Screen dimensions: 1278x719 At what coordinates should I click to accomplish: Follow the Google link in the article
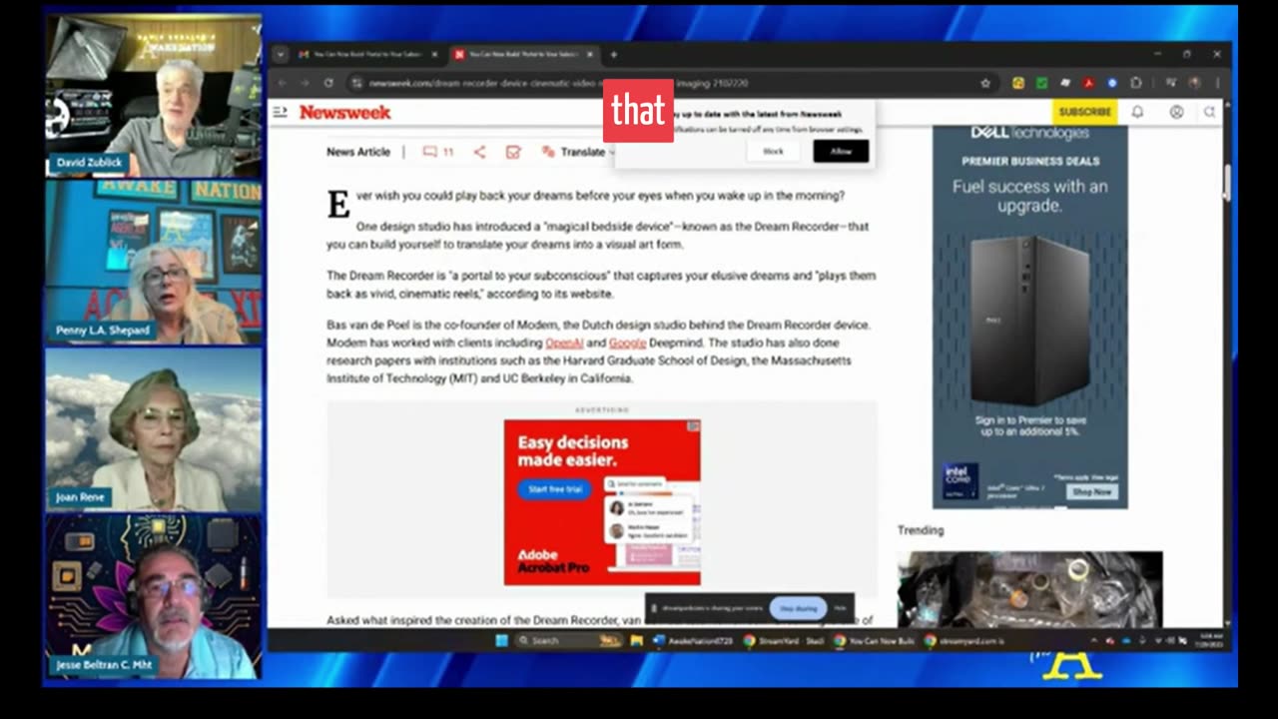(628, 343)
